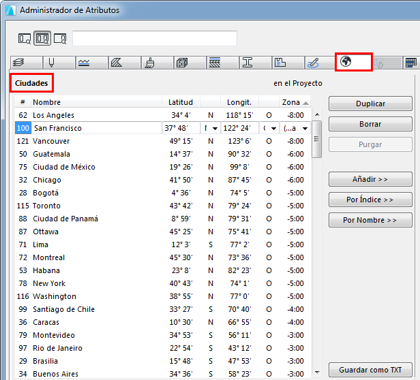Image resolution: width=420 pixels, height=380 pixels.
Task: Open the Line Types attribute tab
Action: coord(91,63)
